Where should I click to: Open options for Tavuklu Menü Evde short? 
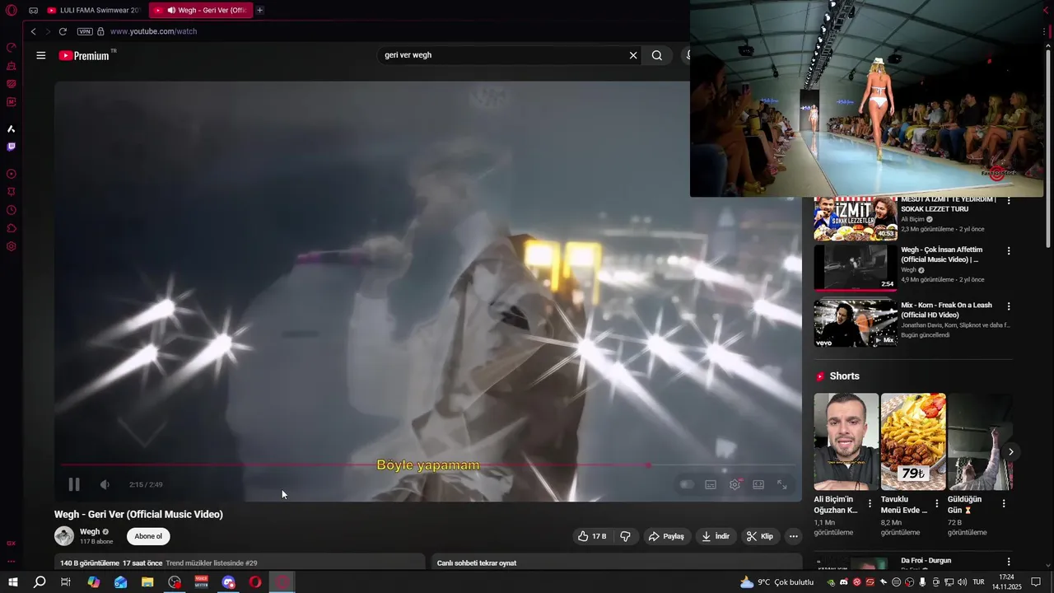point(936,503)
